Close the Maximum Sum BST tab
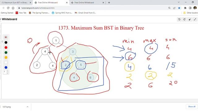 coord(30,2)
